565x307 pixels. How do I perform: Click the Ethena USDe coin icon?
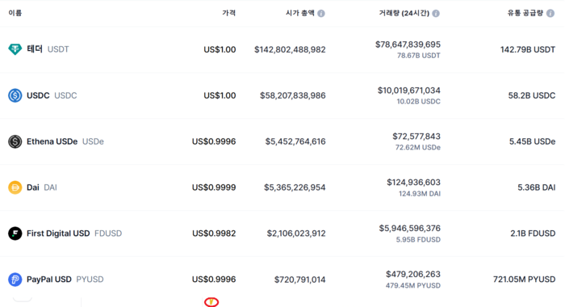[x=15, y=141]
